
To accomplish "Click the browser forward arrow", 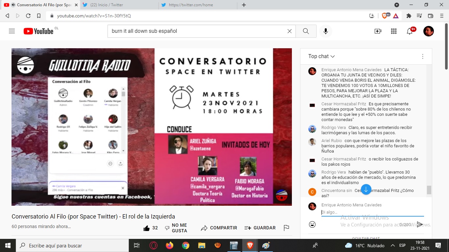I will (x=18, y=16).
